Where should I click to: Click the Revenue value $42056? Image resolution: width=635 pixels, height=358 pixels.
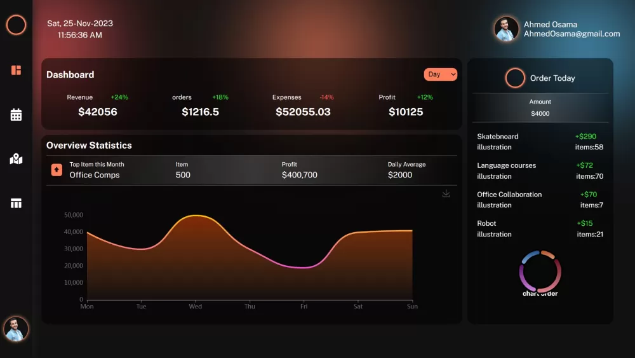[98, 112]
